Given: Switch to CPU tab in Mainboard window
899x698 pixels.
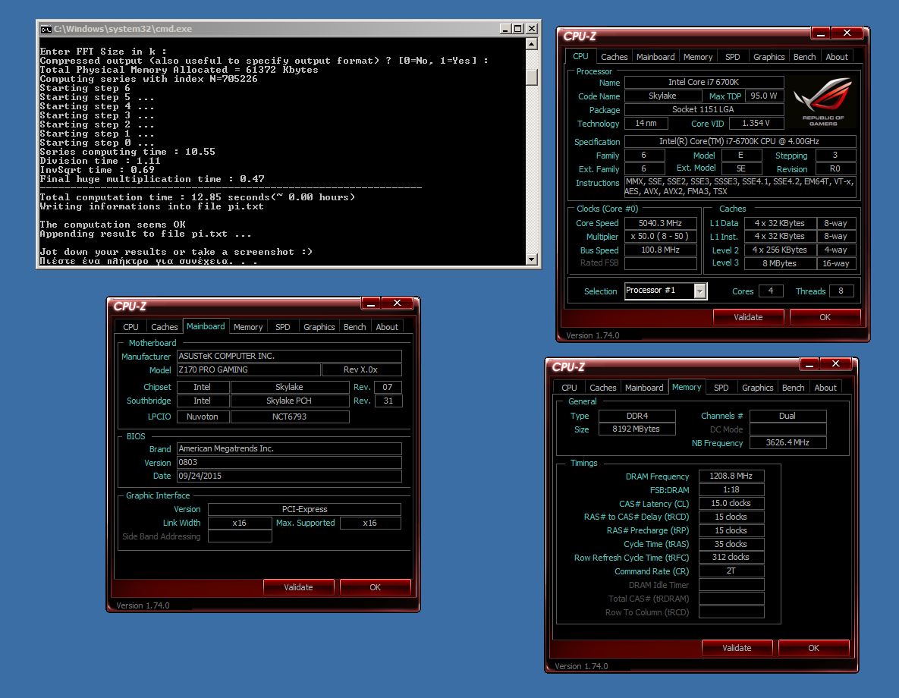Looking at the screenshot, I should point(130,327).
